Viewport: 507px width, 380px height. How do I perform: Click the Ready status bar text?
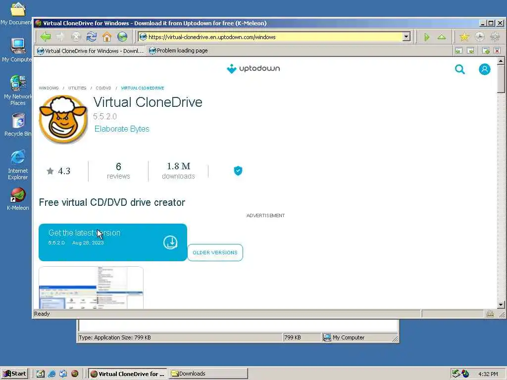tap(42, 314)
